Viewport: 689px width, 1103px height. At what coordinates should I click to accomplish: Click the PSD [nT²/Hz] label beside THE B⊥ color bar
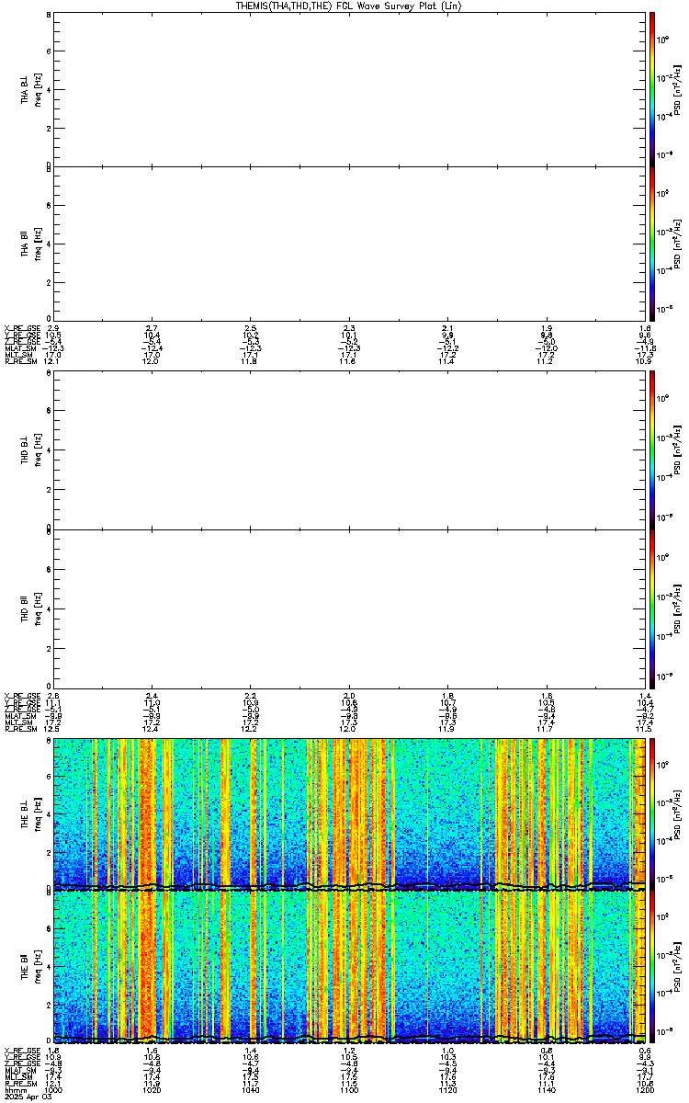click(678, 813)
